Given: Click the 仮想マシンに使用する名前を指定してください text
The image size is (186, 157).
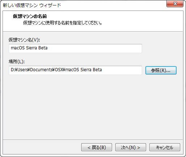Looking at the screenshot, I should click(x=62, y=23).
